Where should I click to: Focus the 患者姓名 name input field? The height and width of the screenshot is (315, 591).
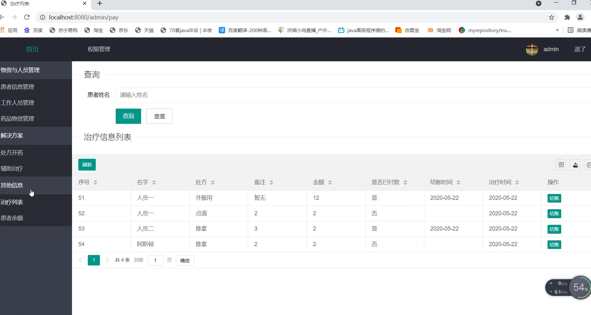click(x=353, y=95)
